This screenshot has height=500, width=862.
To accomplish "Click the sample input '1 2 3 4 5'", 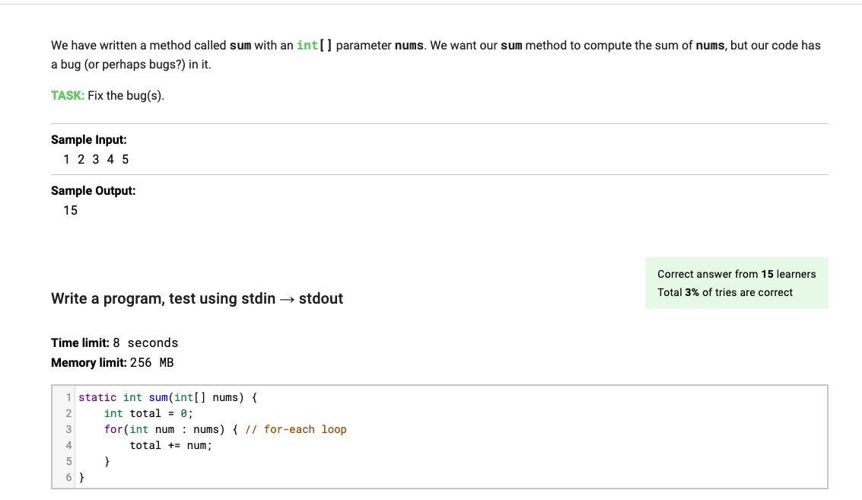I will 96,159.
